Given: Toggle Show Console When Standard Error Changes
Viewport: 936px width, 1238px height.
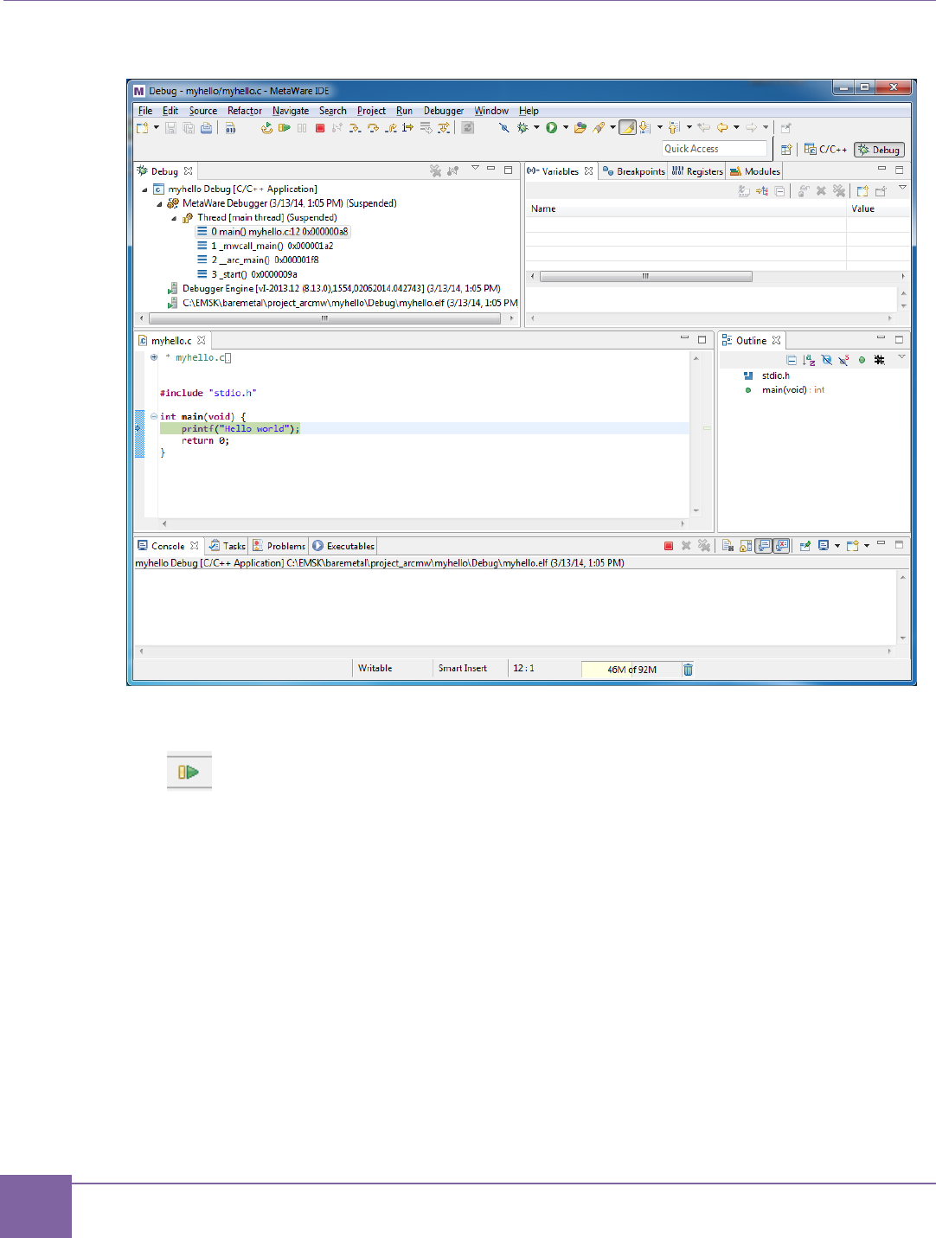Looking at the screenshot, I should [782, 546].
